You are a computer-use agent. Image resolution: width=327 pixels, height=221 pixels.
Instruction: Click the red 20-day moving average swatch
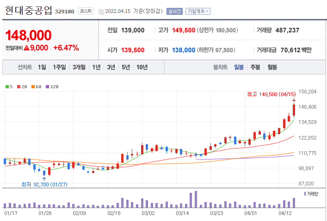pyautogui.click(x=19, y=87)
